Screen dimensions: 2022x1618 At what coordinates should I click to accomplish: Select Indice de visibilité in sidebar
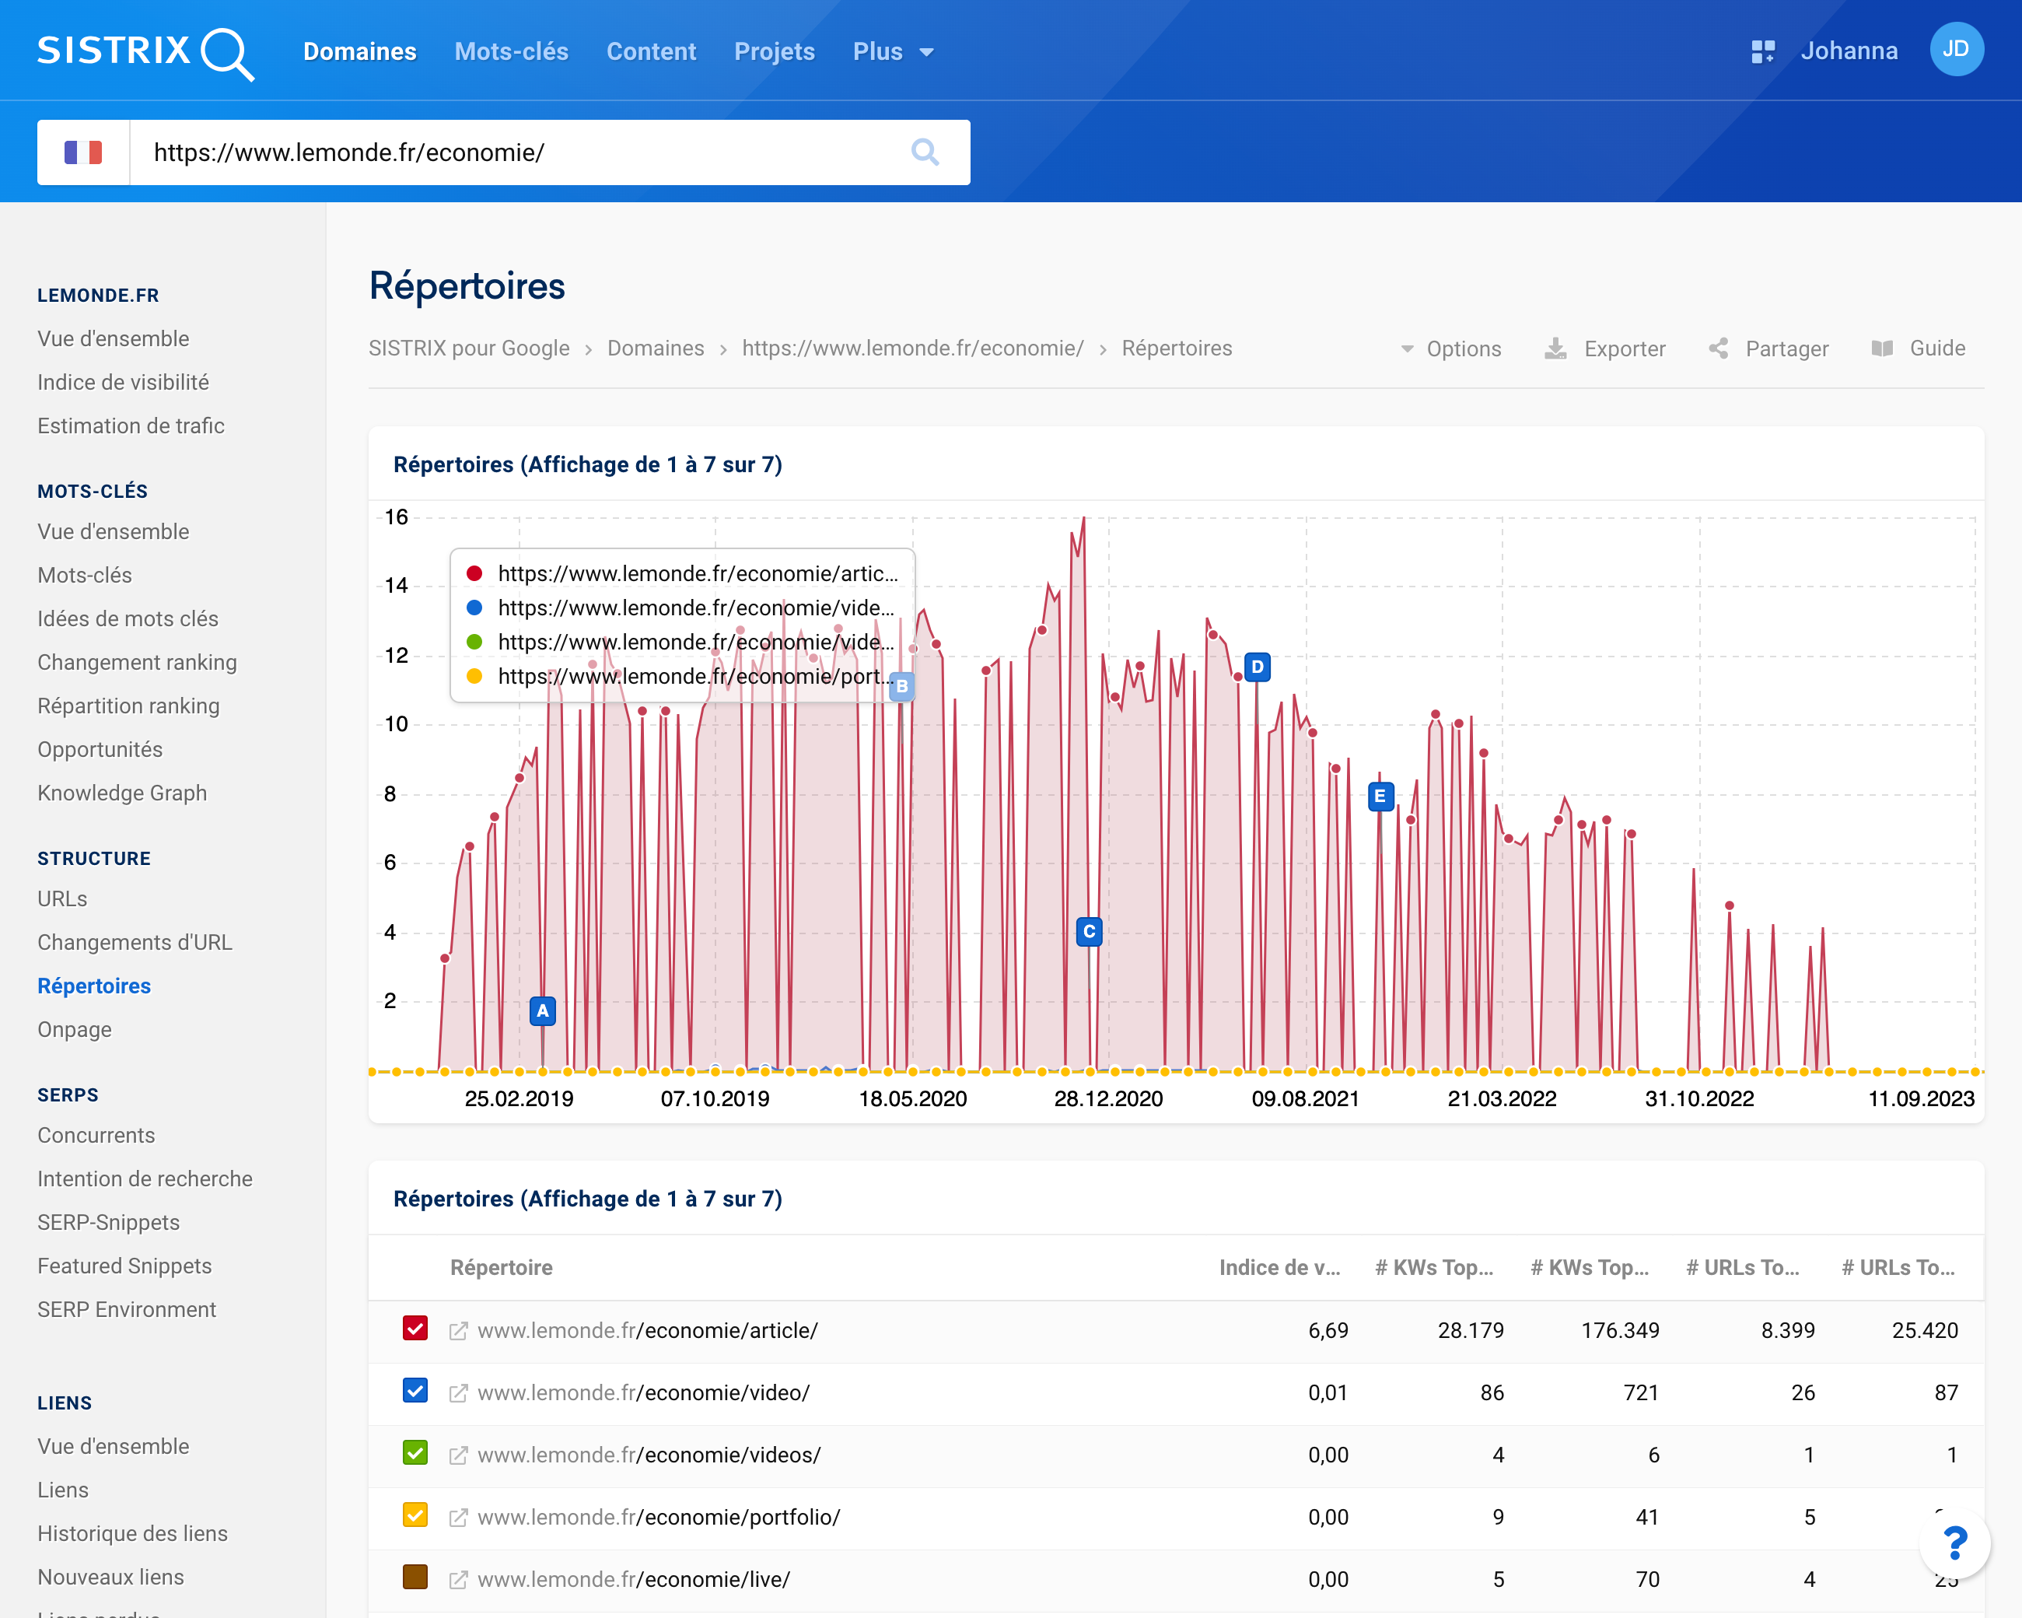click(123, 382)
